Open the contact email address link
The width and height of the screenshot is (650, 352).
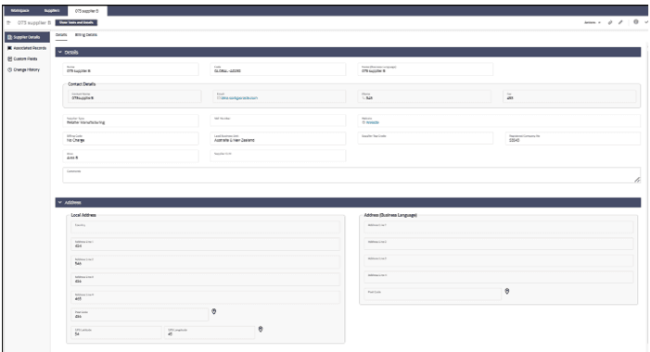pyautogui.click(x=239, y=98)
